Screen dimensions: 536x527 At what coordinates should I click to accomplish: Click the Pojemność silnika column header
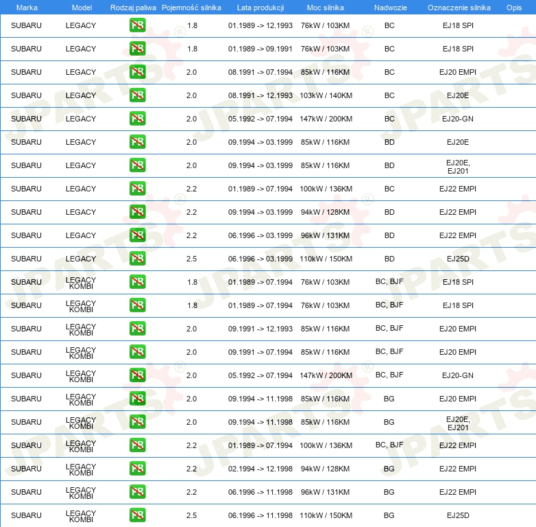[x=191, y=8]
